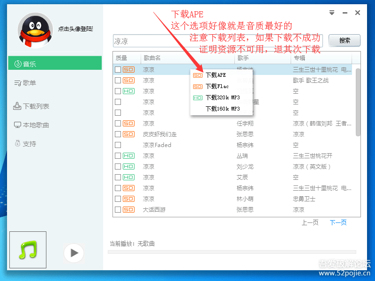This screenshot has height=281, width=375.
Task: Click album 忠勇卫士
Action: point(304,199)
